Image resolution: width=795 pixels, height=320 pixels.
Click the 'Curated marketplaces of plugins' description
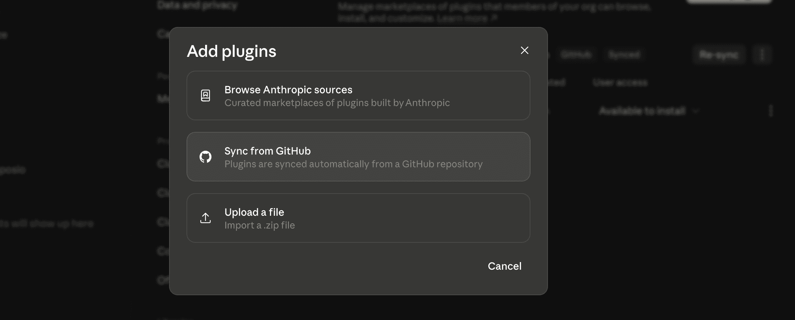pos(337,103)
